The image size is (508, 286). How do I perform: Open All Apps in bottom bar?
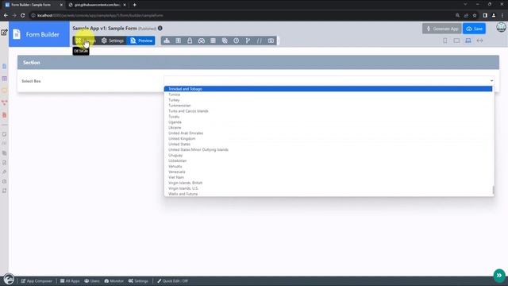tap(70, 280)
